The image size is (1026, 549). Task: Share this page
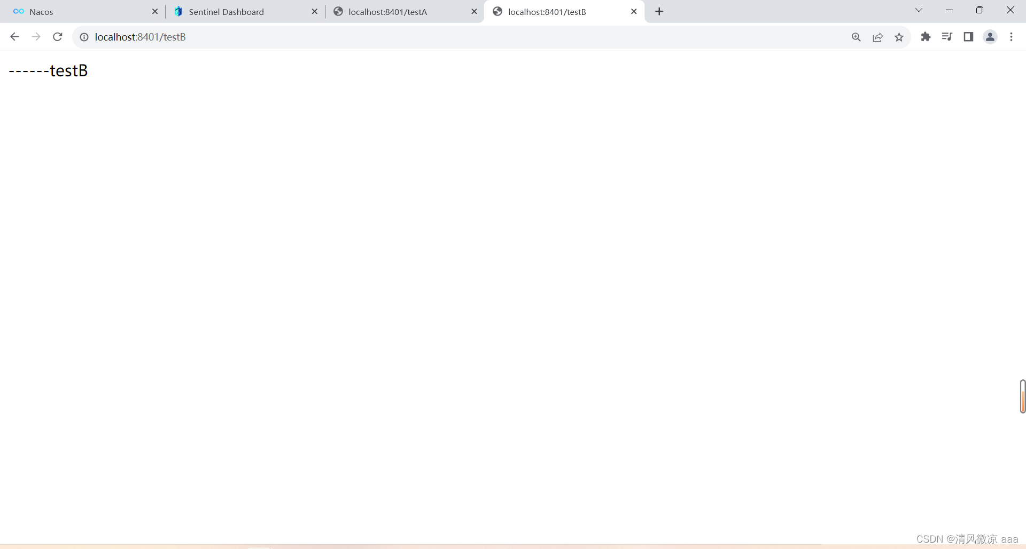[877, 37]
